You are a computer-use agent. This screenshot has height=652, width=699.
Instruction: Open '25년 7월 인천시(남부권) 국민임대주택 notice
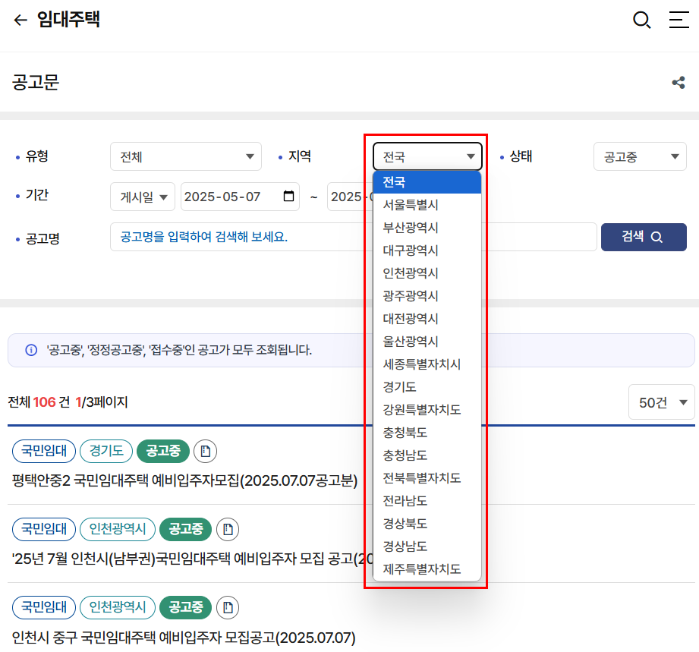tap(192, 559)
